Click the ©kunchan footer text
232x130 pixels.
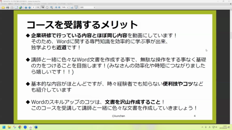coord(119,116)
